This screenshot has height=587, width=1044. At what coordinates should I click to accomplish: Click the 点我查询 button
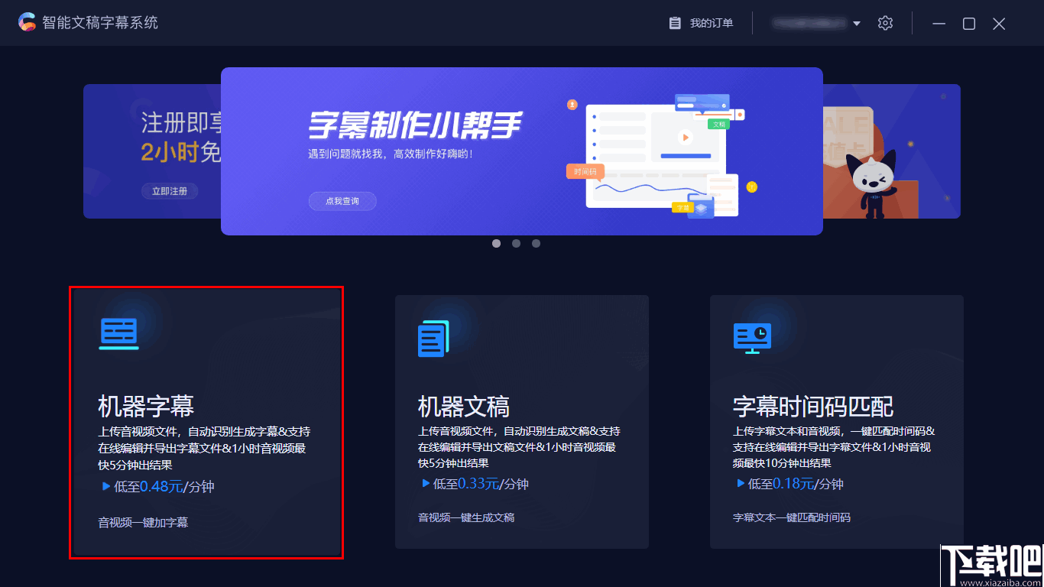coord(342,201)
